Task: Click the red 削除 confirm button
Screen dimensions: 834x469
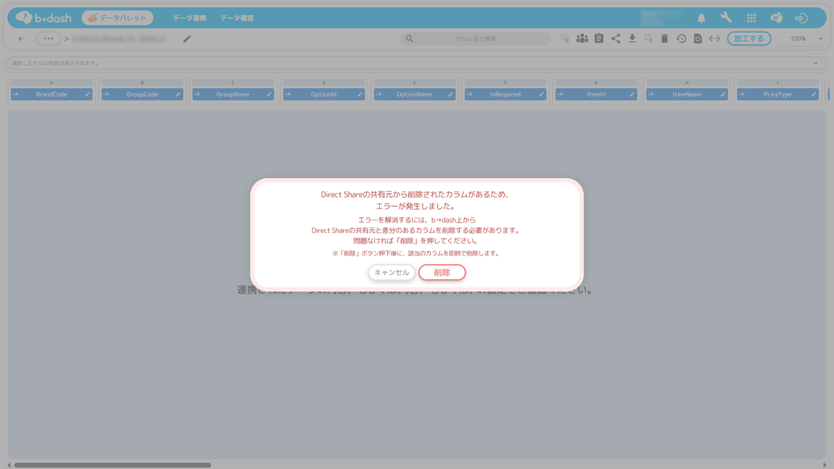Action: click(442, 272)
